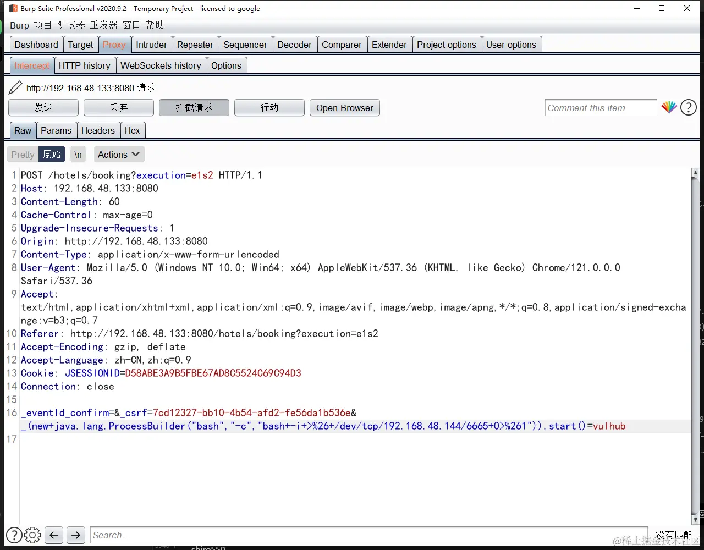Image resolution: width=704 pixels, height=550 pixels.
Task: Open search settings gear icon
Action: tap(32, 535)
